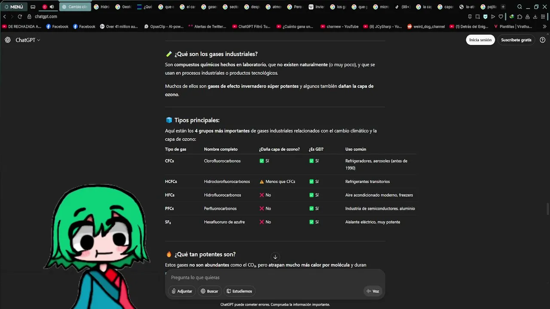The image size is (550, 309).
Task: Expand the ChatGPT model dropdown
Action: [x=28, y=40]
